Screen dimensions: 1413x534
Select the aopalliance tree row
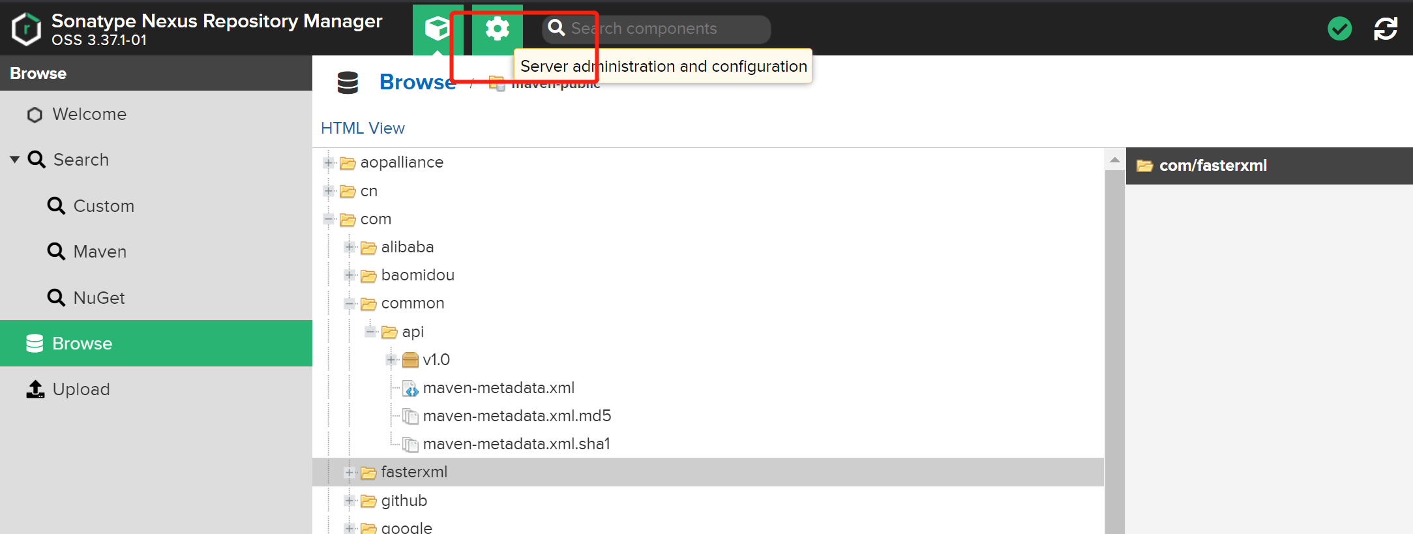point(708,162)
